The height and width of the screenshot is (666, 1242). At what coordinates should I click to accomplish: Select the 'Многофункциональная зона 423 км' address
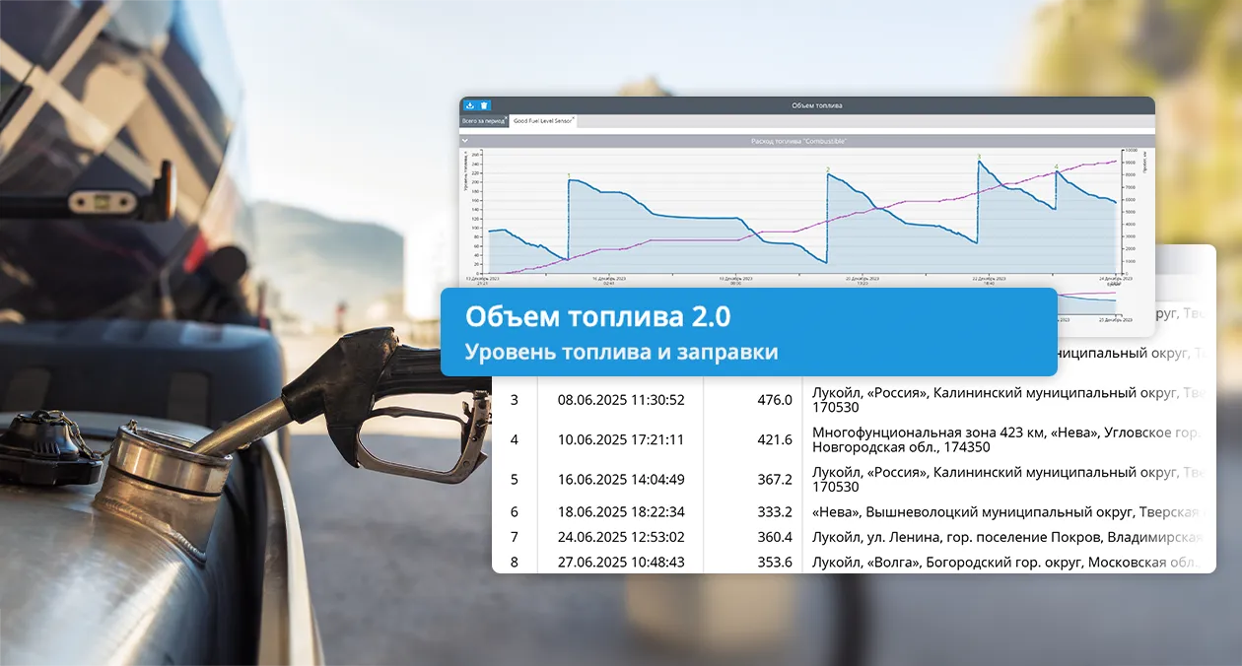click(1005, 439)
